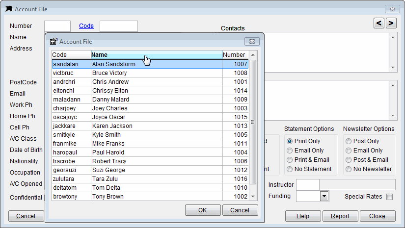Enable the Special Rates checkbox

(390, 197)
